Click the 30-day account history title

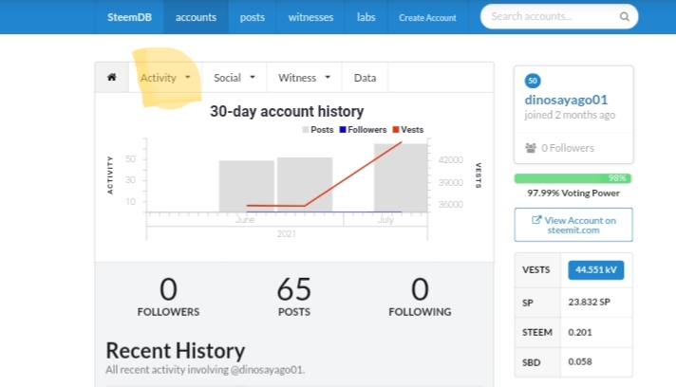[x=287, y=112]
